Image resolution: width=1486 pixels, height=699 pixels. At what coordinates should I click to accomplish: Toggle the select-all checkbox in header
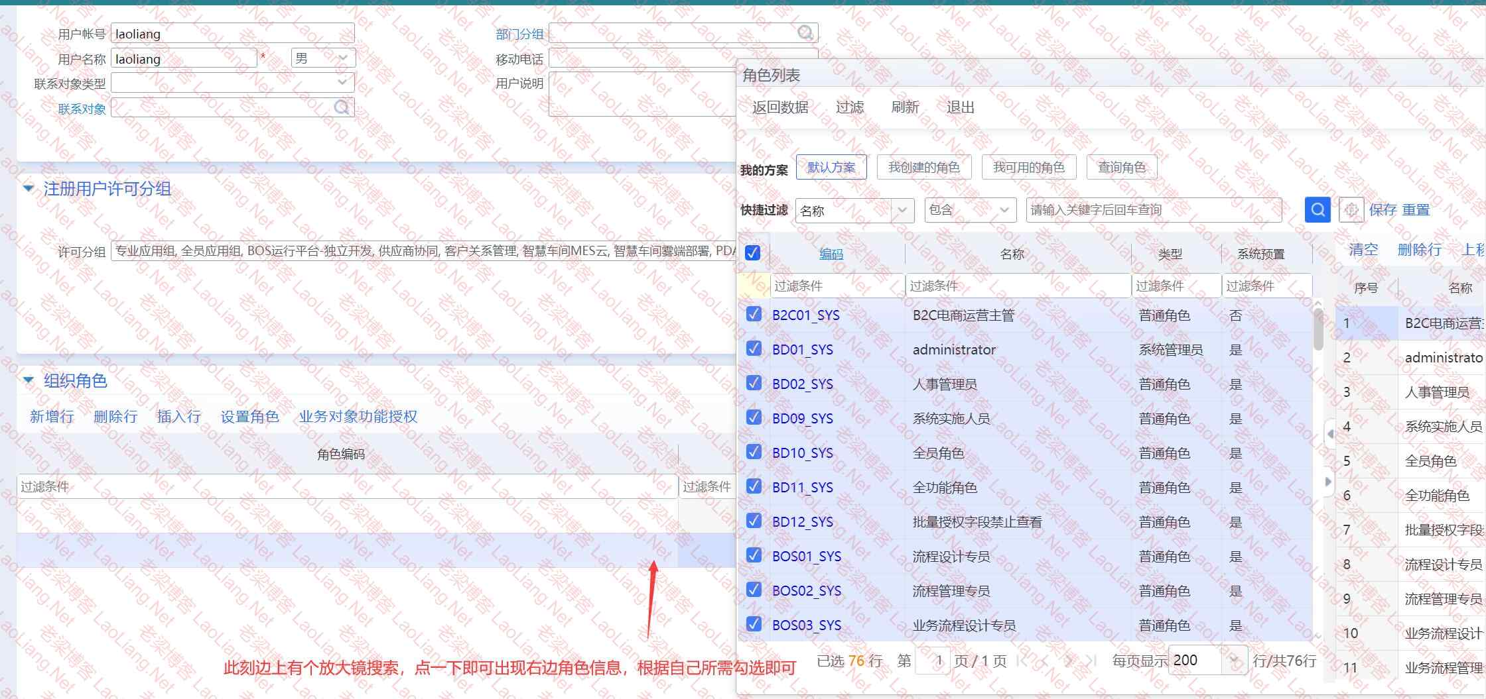coord(752,253)
